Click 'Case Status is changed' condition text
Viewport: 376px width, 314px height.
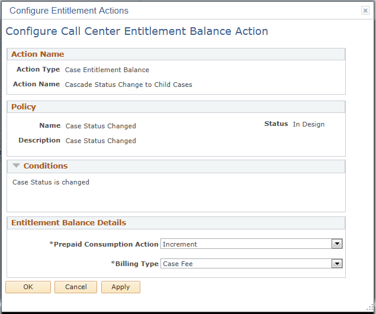pyautogui.click(x=51, y=182)
